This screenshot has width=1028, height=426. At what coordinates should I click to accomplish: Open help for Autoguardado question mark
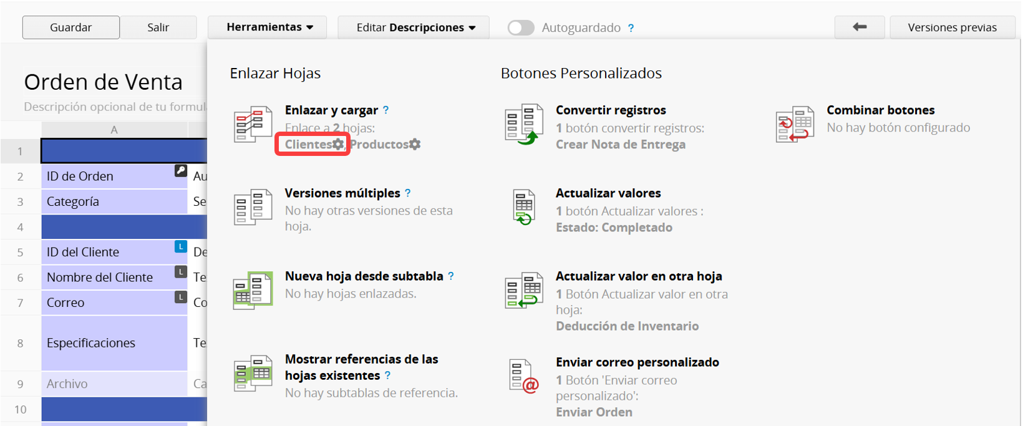click(x=631, y=28)
